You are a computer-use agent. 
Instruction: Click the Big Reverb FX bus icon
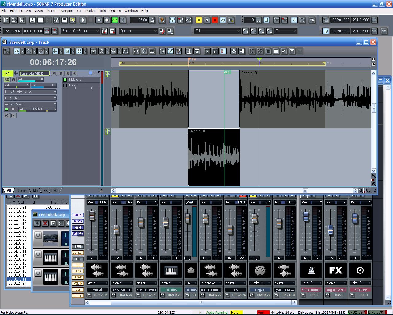336,270
